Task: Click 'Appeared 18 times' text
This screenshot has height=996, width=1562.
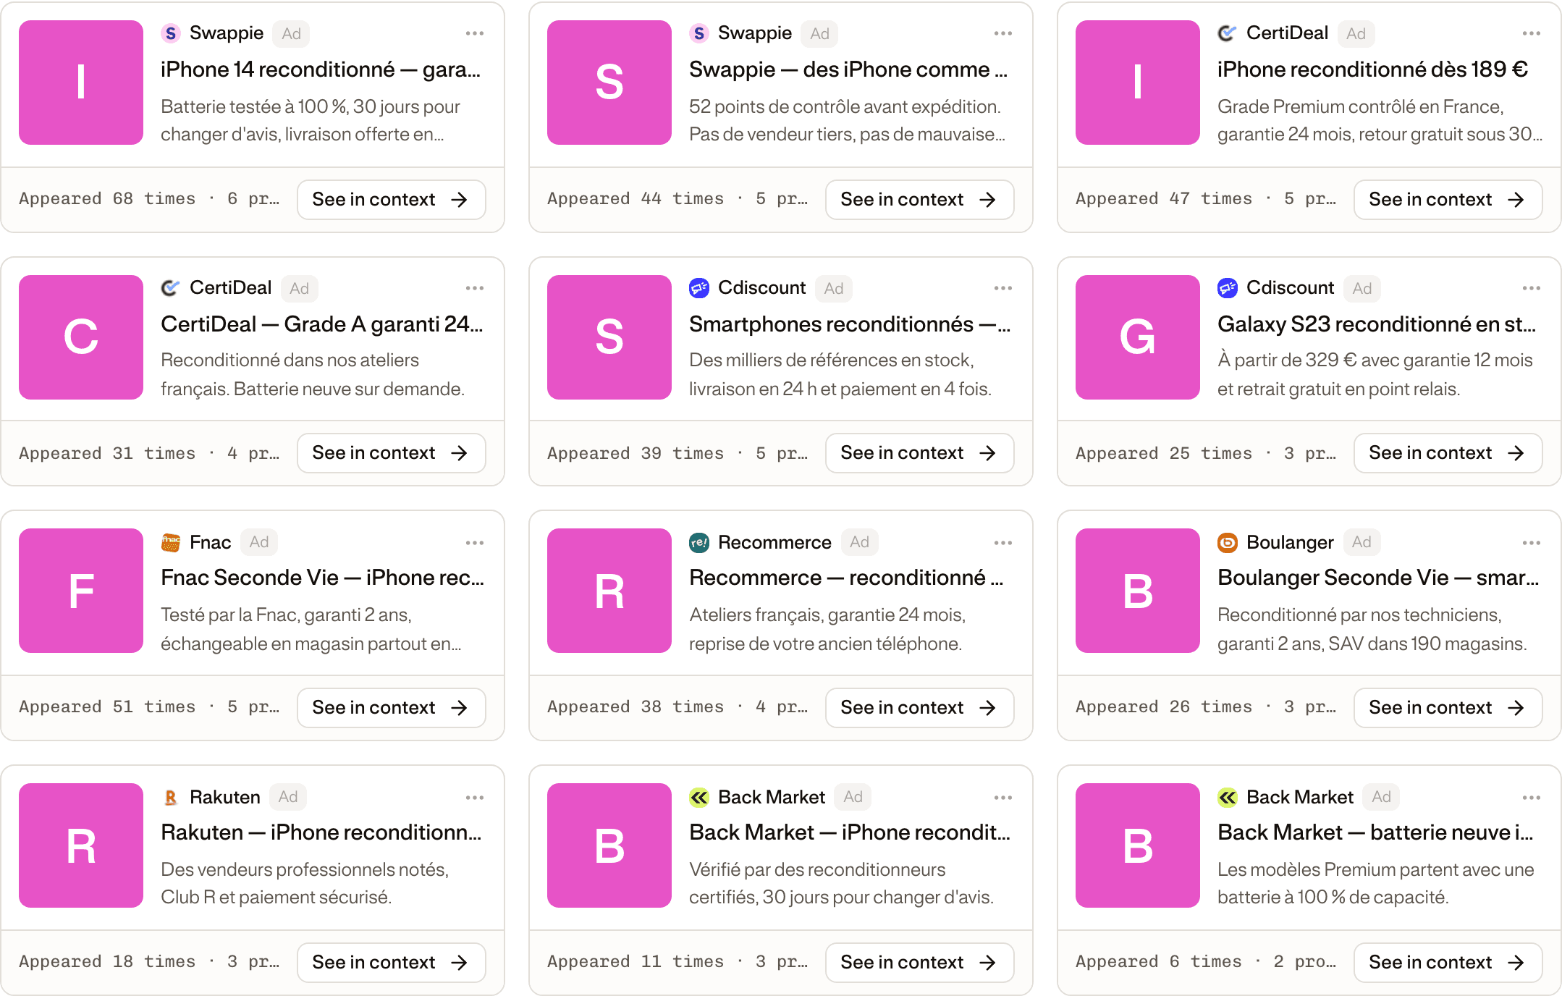Action: [x=107, y=962]
